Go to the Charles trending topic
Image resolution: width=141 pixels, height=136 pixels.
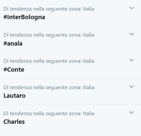point(14,122)
